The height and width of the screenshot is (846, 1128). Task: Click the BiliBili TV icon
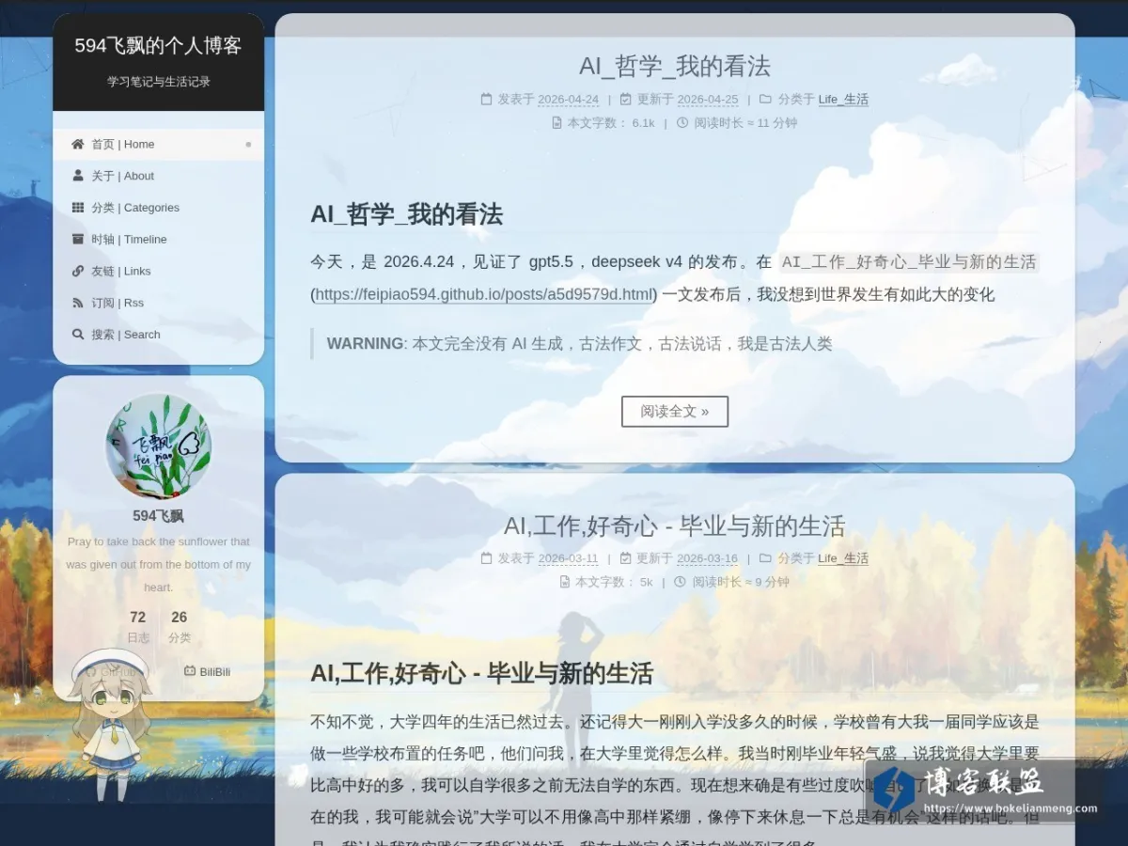coord(190,672)
